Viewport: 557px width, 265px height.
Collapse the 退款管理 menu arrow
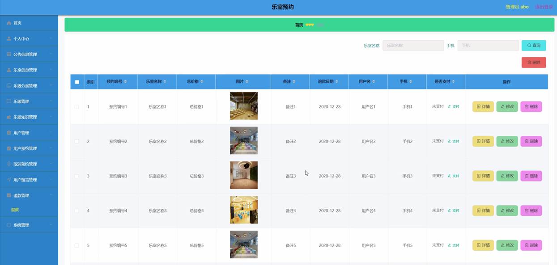click(x=51, y=195)
